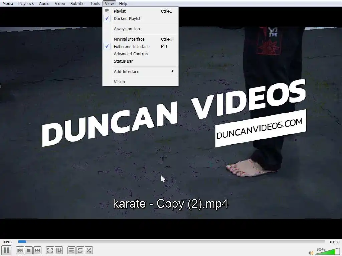Toggle shuffle random playback
The image size is (342, 256).
[89, 250]
